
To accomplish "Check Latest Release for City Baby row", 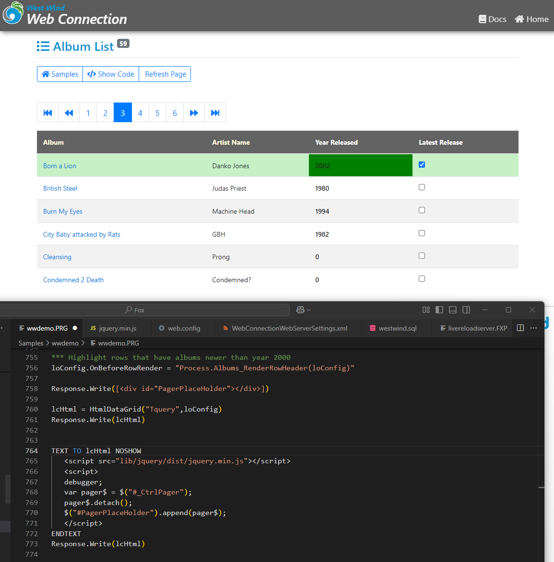I will coord(422,233).
